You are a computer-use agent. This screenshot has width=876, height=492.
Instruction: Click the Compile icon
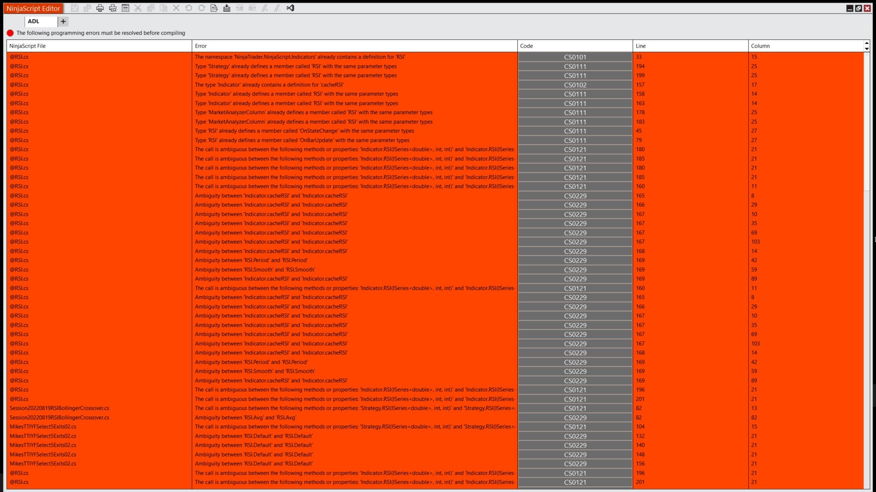pyautogui.click(x=227, y=8)
